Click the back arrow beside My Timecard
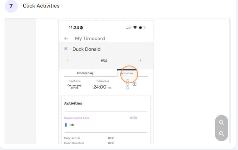 click(66, 38)
